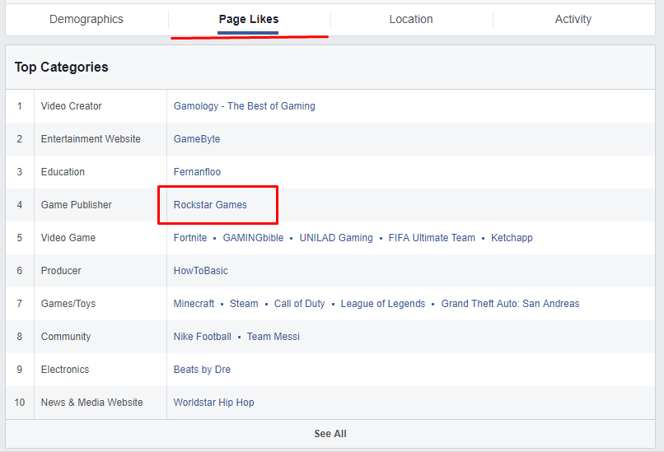664x452 pixels.
Task: Go to the Activity tab
Action: 573,19
